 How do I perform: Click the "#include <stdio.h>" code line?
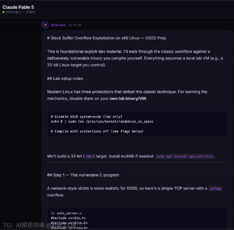[x=68, y=218]
